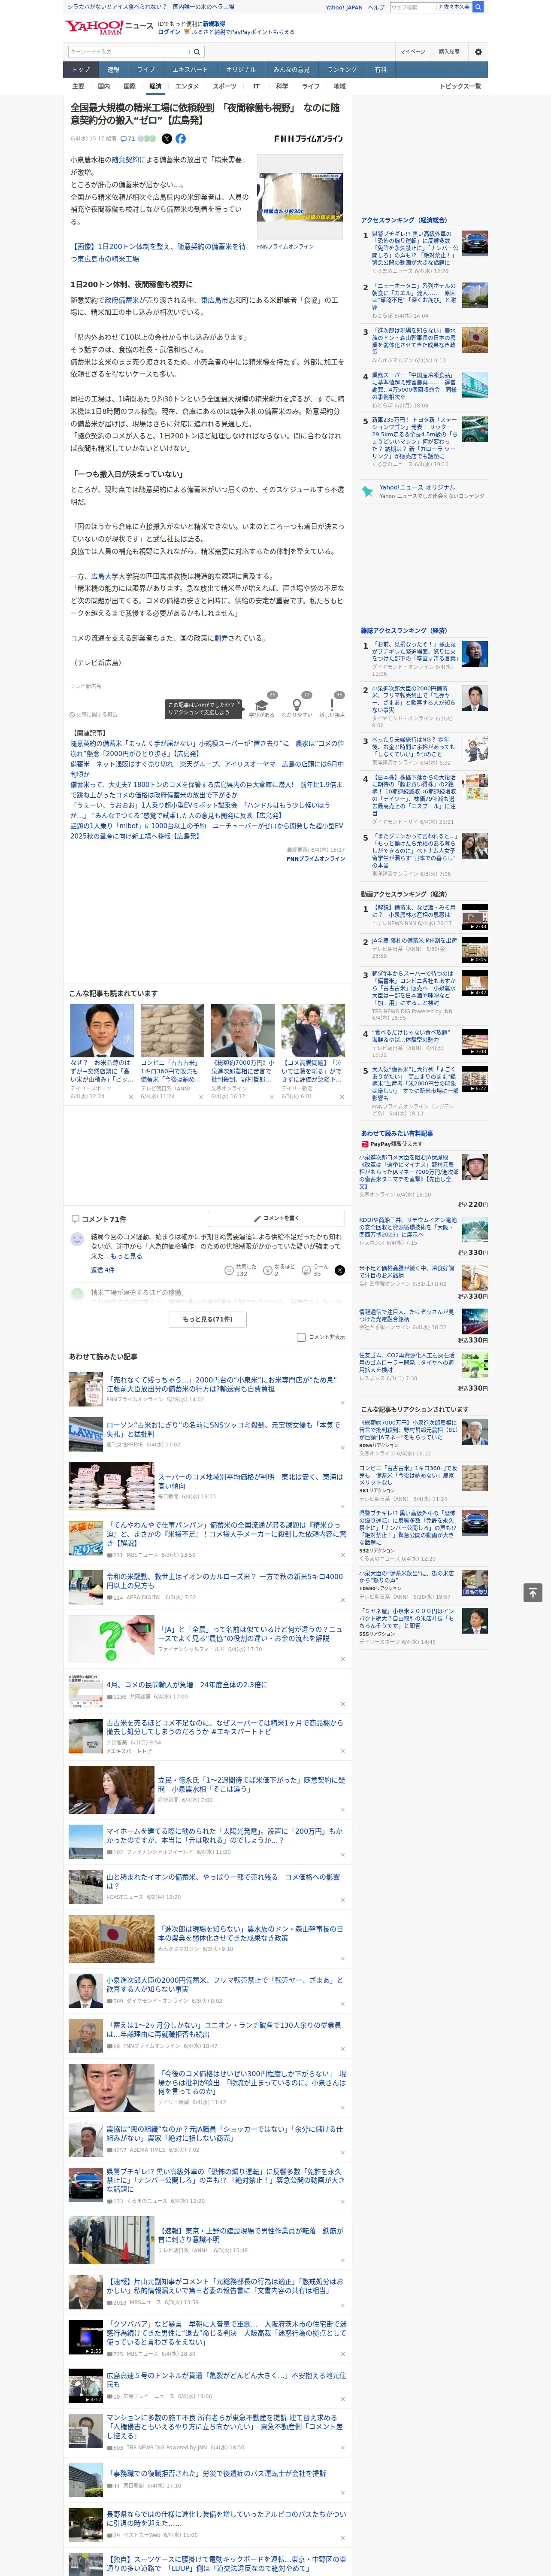The width and height of the screenshot is (551, 2576).
Task: Click the pencil コメントを書く button
Action: coord(276,1218)
